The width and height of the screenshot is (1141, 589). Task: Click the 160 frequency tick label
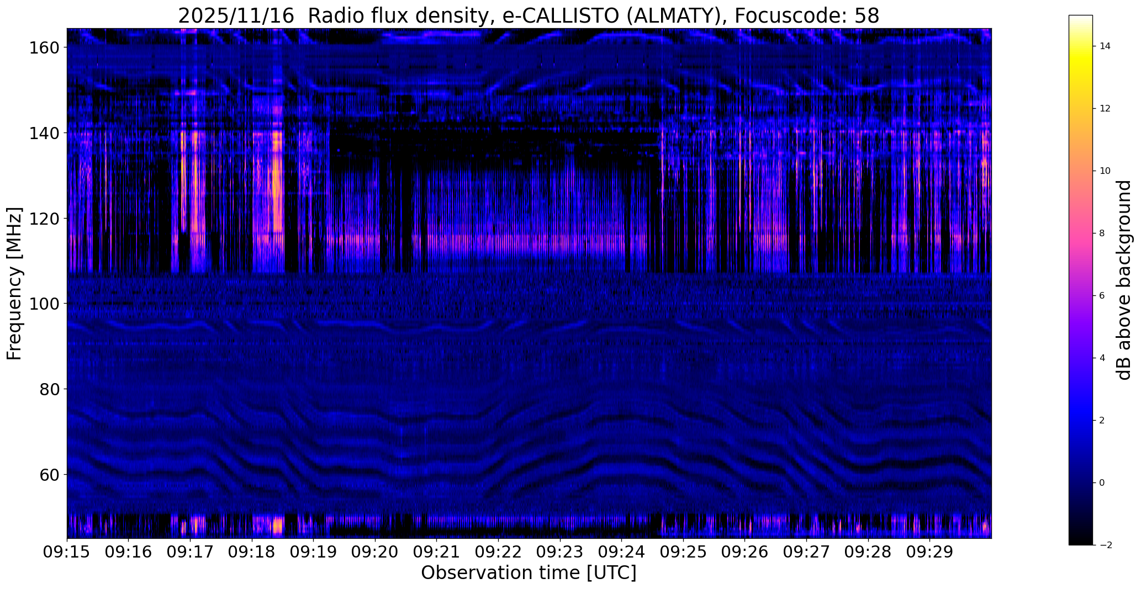click(x=44, y=48)
